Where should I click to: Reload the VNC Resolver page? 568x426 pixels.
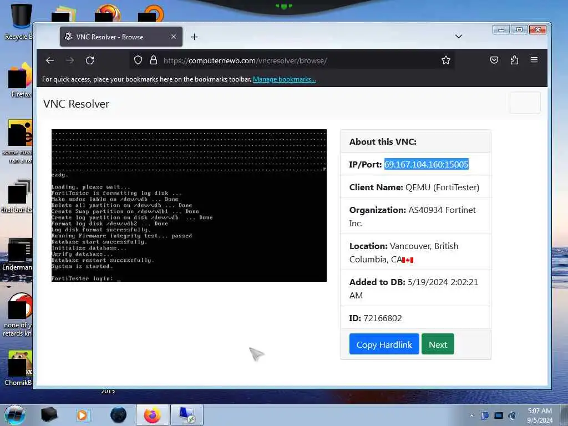(90, 60)
